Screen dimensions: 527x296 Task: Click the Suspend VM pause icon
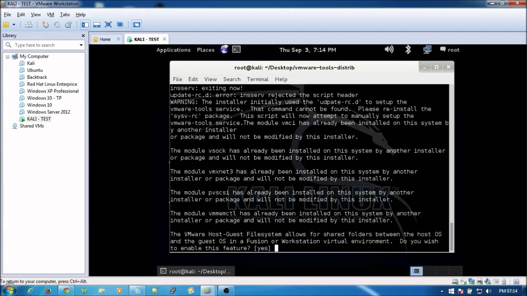(x=6, y=25)
